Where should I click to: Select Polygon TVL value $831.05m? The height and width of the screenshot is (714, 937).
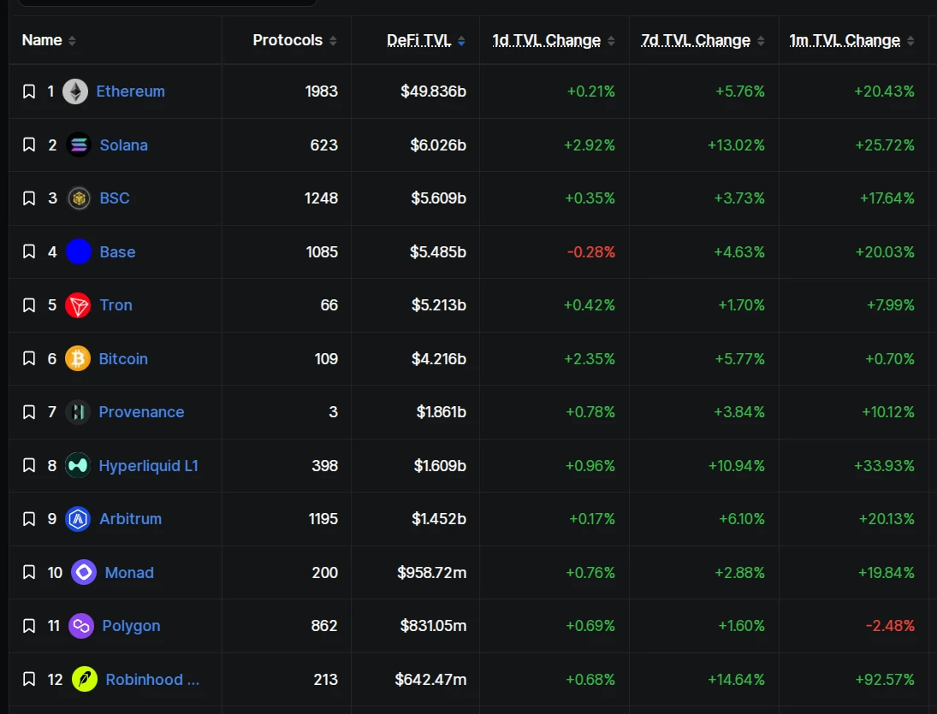click(x=433, y=626)
